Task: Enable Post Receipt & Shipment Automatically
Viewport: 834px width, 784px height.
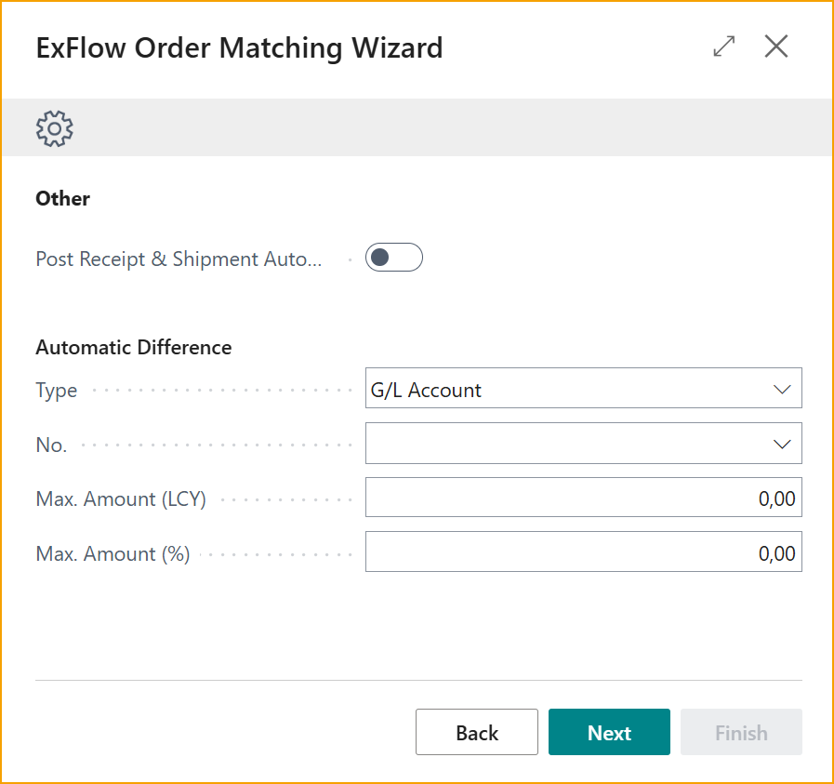Action: pos(393,257)
